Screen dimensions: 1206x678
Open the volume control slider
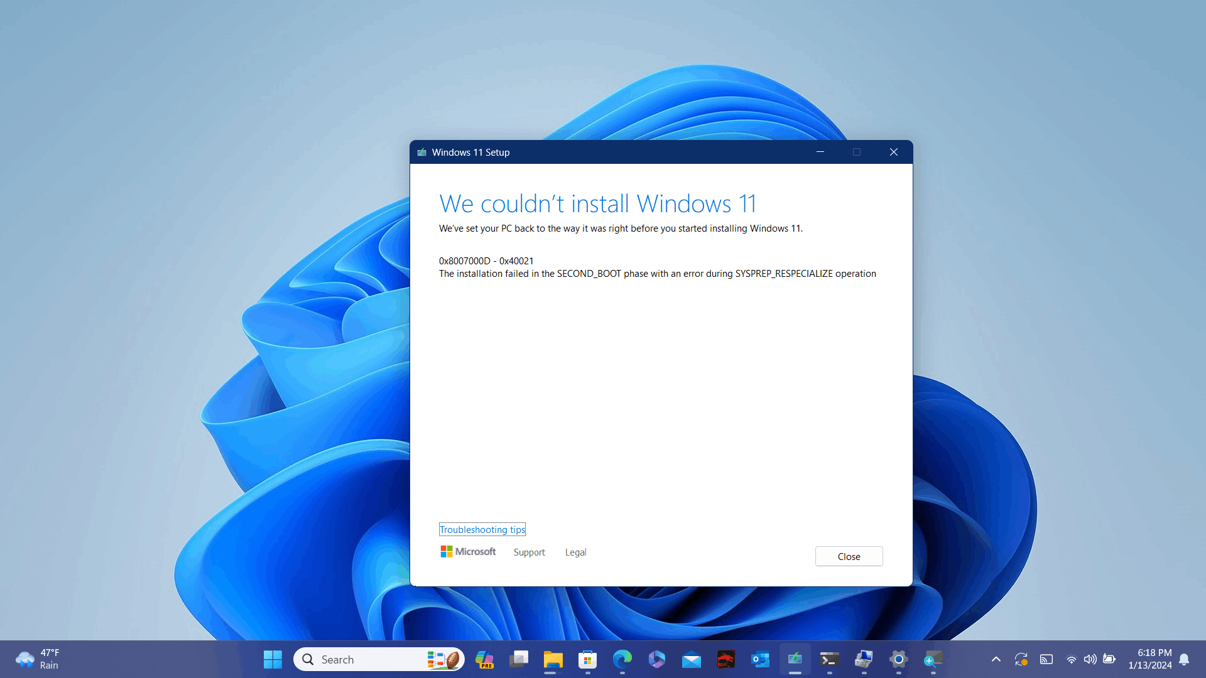[x=1090, y=659]
